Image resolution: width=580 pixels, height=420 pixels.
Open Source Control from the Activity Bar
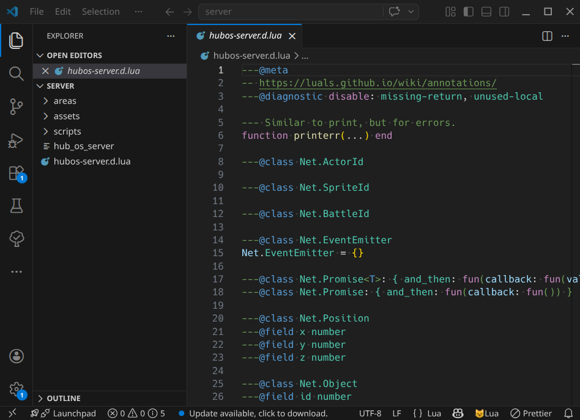click(x=16, y=106)
